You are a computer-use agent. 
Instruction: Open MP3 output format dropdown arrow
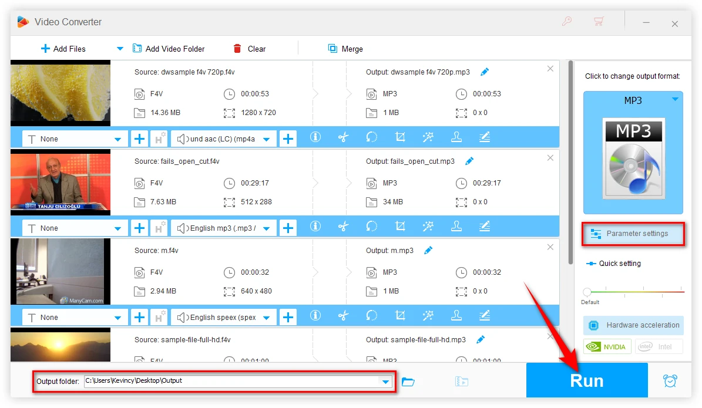675,99
